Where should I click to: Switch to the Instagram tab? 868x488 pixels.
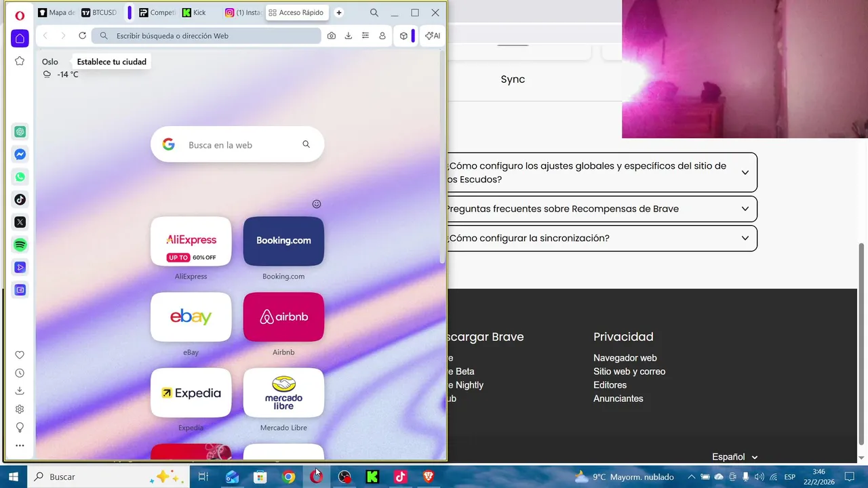click(243, 13)
